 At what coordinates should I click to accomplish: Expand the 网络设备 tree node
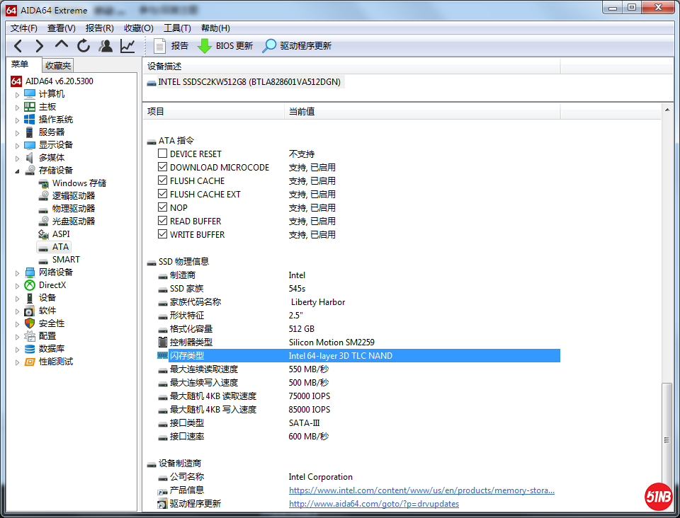tap(18, 272)
